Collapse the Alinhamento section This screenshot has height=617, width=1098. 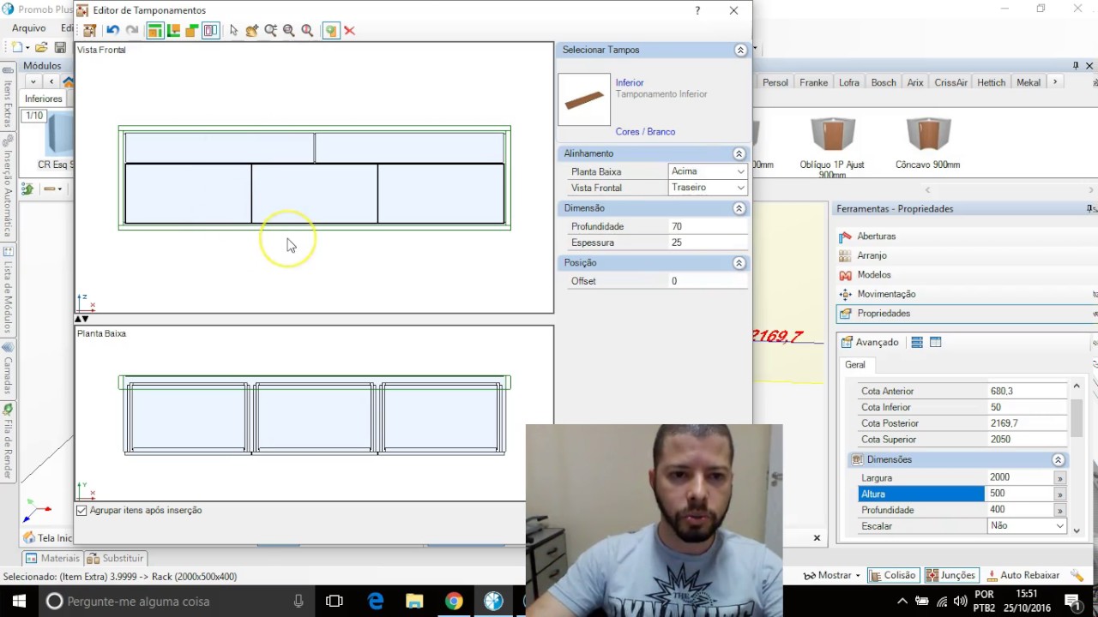pos(739,153)
